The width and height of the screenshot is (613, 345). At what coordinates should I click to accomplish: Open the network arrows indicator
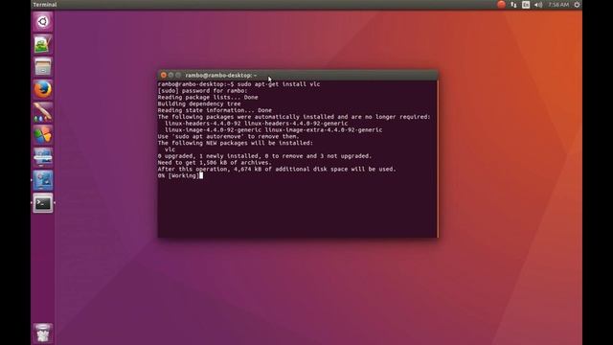[x=513, y=5]
